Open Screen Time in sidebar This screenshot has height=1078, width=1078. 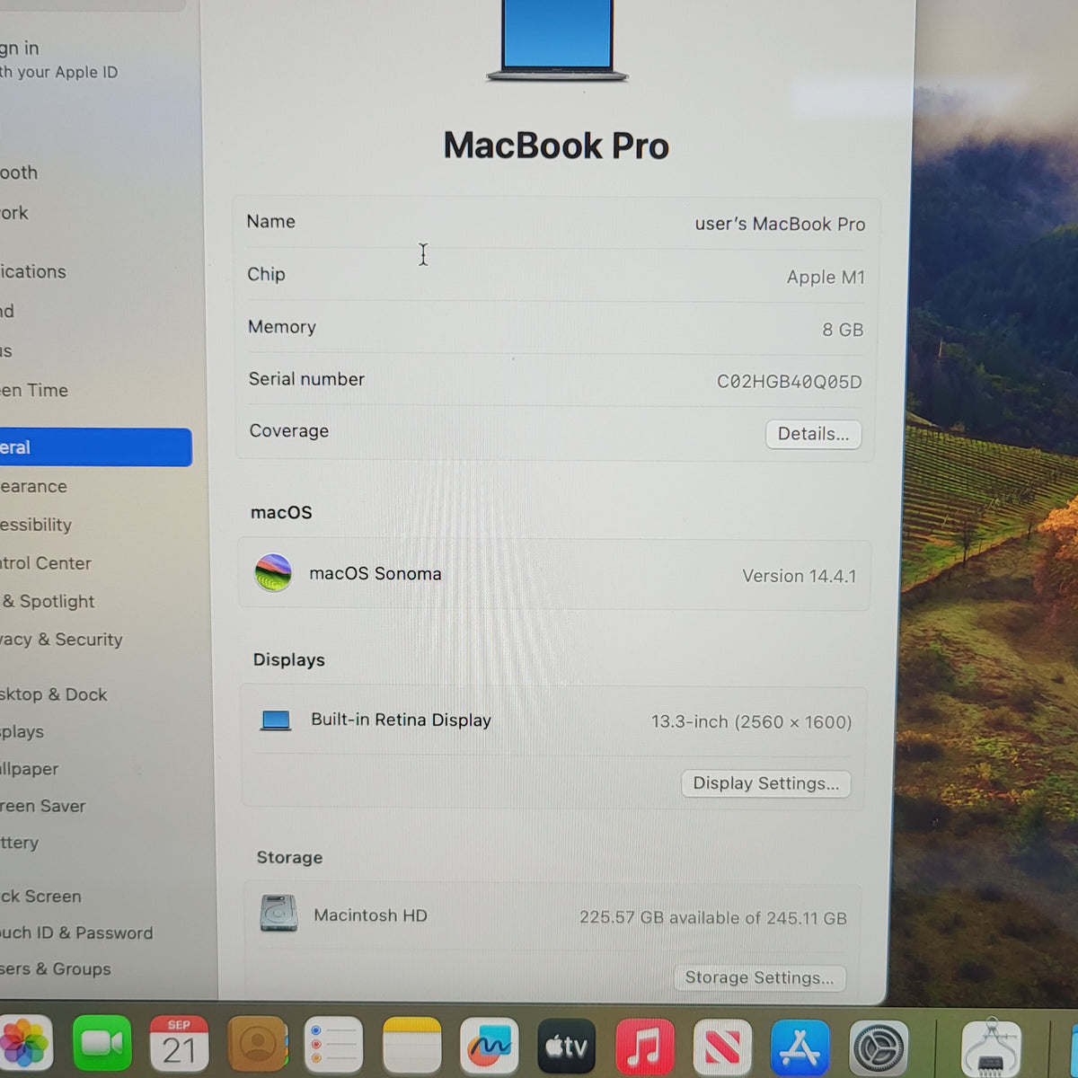tap(34, 390)
